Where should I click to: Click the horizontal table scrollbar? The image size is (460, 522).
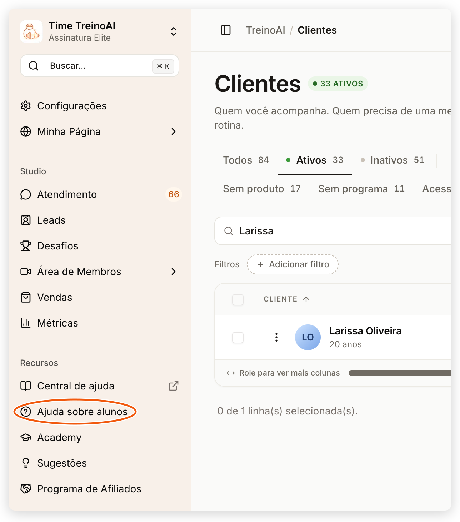[400, 373]
